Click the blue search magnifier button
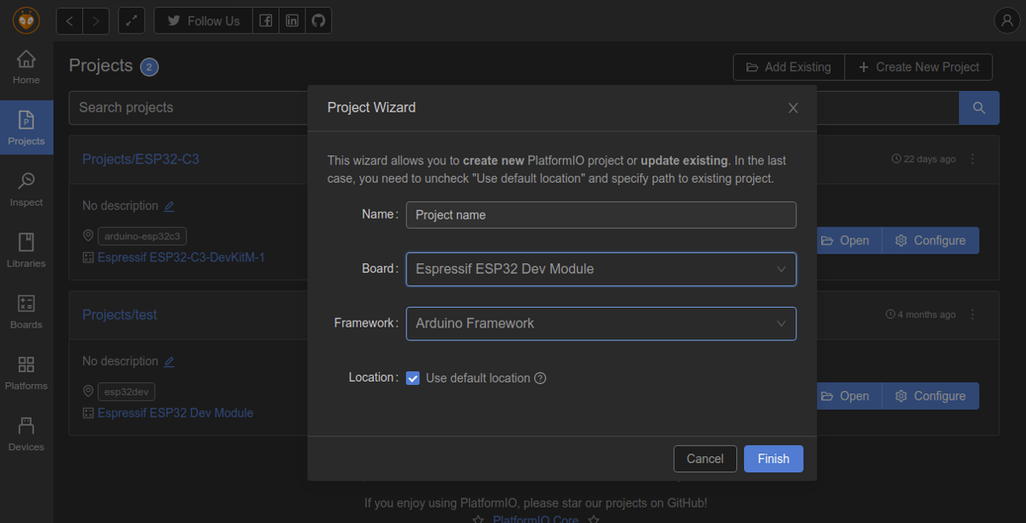 click(x=979, y=107)
